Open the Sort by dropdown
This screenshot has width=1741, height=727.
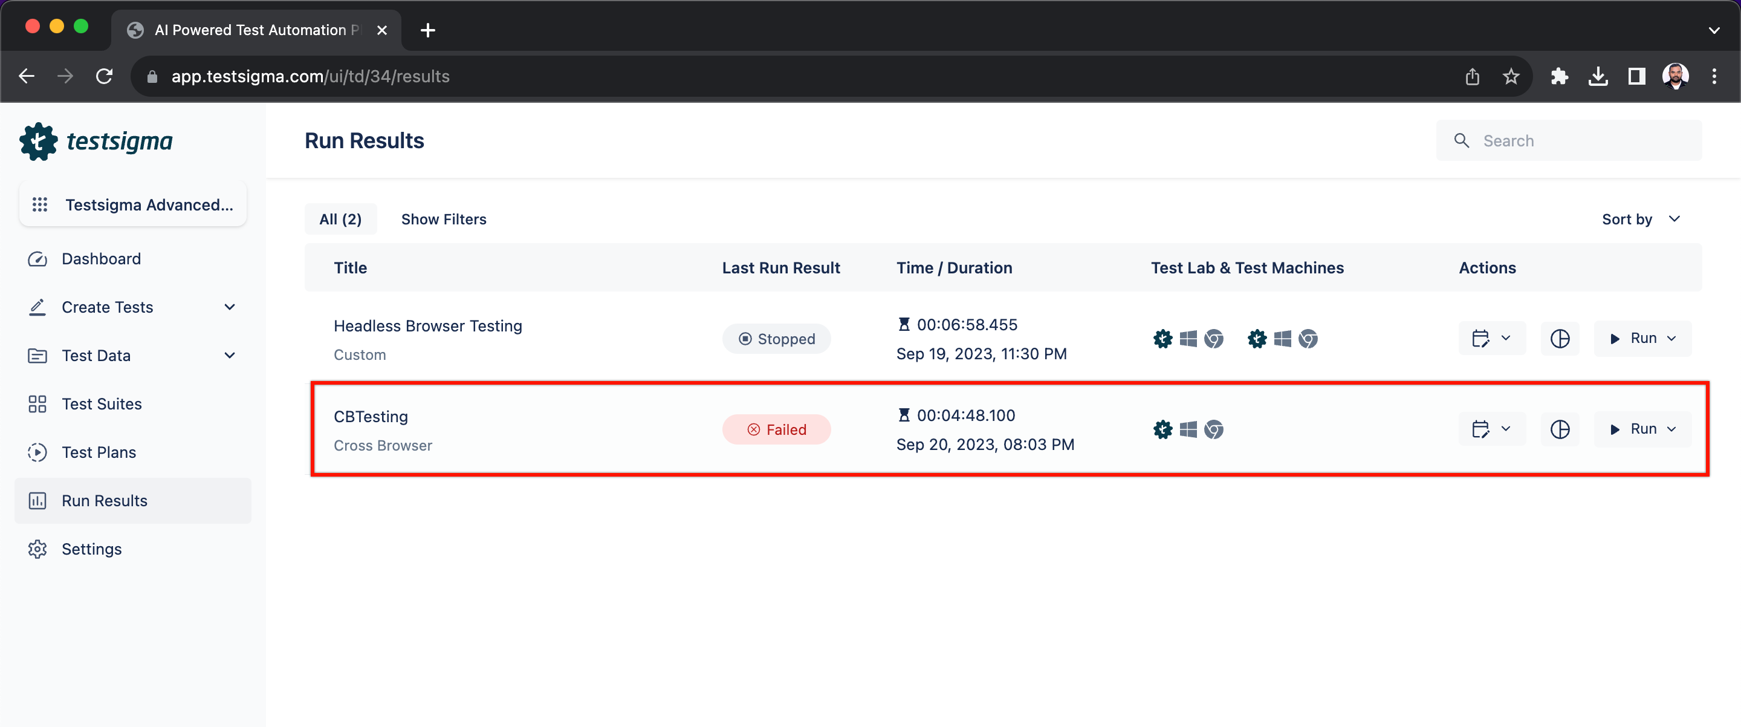[1641, 219]
